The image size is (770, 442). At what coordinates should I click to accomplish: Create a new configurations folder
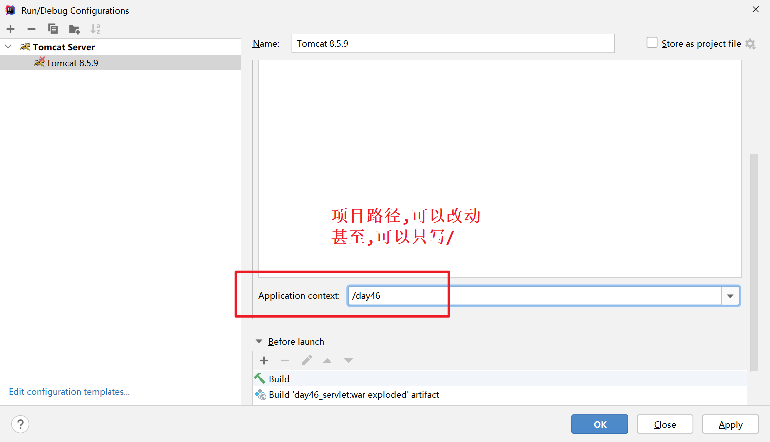click(x=75, y=29)
